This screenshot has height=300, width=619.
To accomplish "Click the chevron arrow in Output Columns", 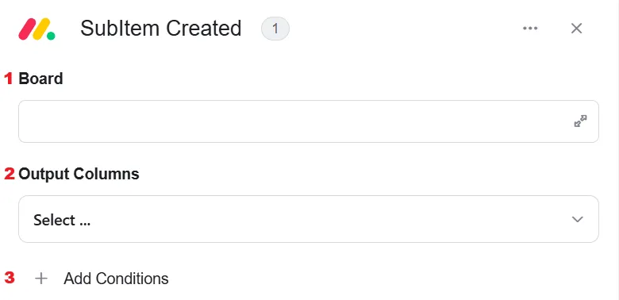I will (577, 220).
